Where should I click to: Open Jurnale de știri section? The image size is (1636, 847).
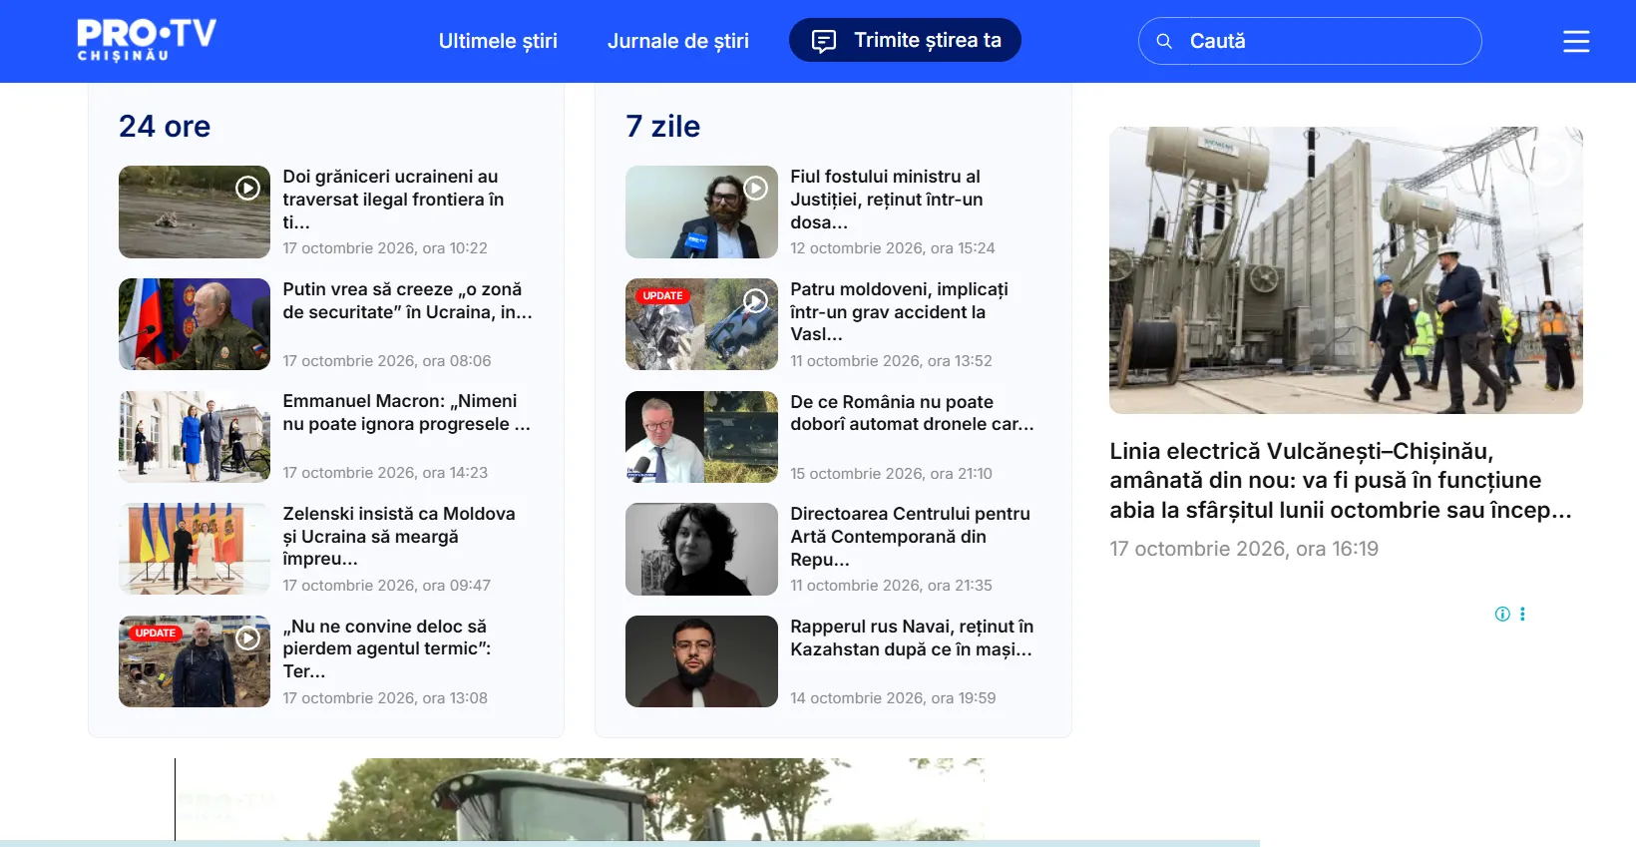[678, 41]
